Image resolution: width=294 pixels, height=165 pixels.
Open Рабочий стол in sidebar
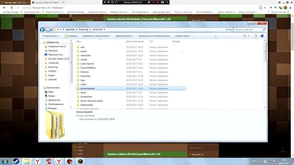tap(55, 55)
